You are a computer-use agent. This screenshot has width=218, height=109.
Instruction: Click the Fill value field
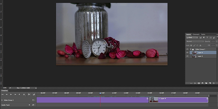213,45
